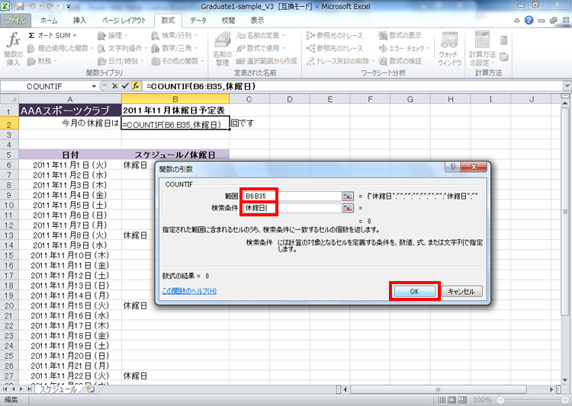
Task: Click the Excel Help icon in ribbon
Action: point(529,21)
